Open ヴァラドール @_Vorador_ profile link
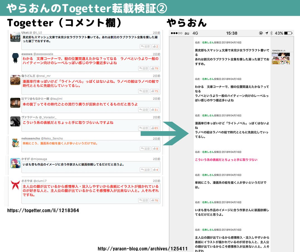Image resolution: width=300 pixels, height=252 pixels. point(39,117)
